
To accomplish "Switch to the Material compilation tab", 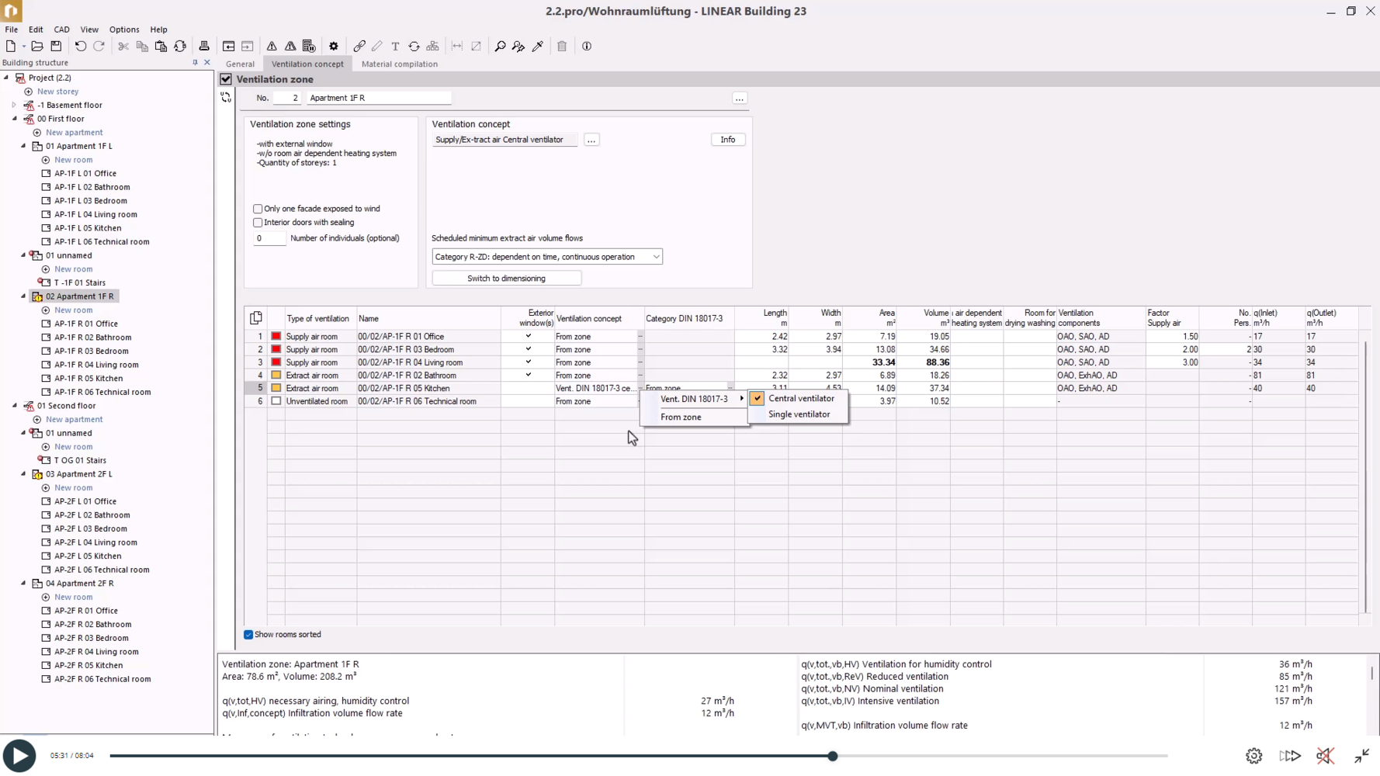I will (x=399, y=64).
